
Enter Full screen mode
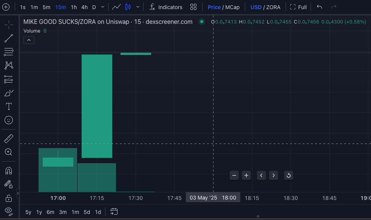coord(298,7)
